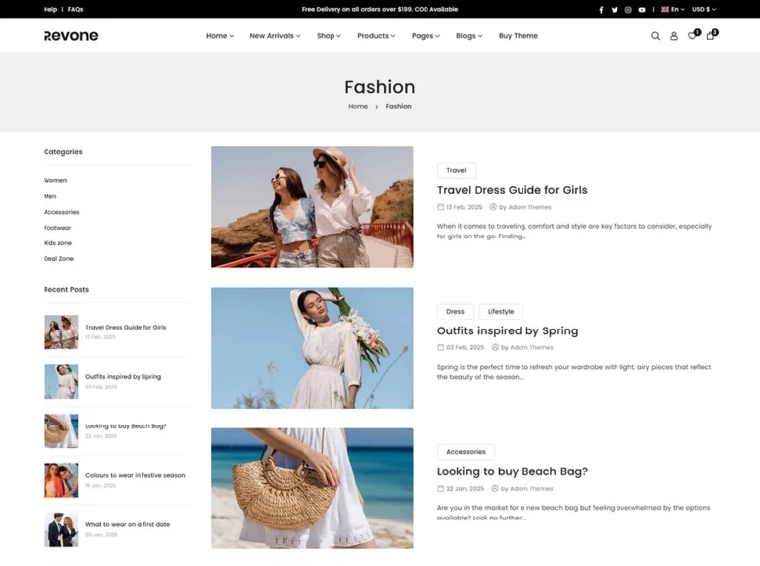The height and width of the screenshot is (566, 760).
Task: Expand the Home menu
Action: [x=220, y=36]
